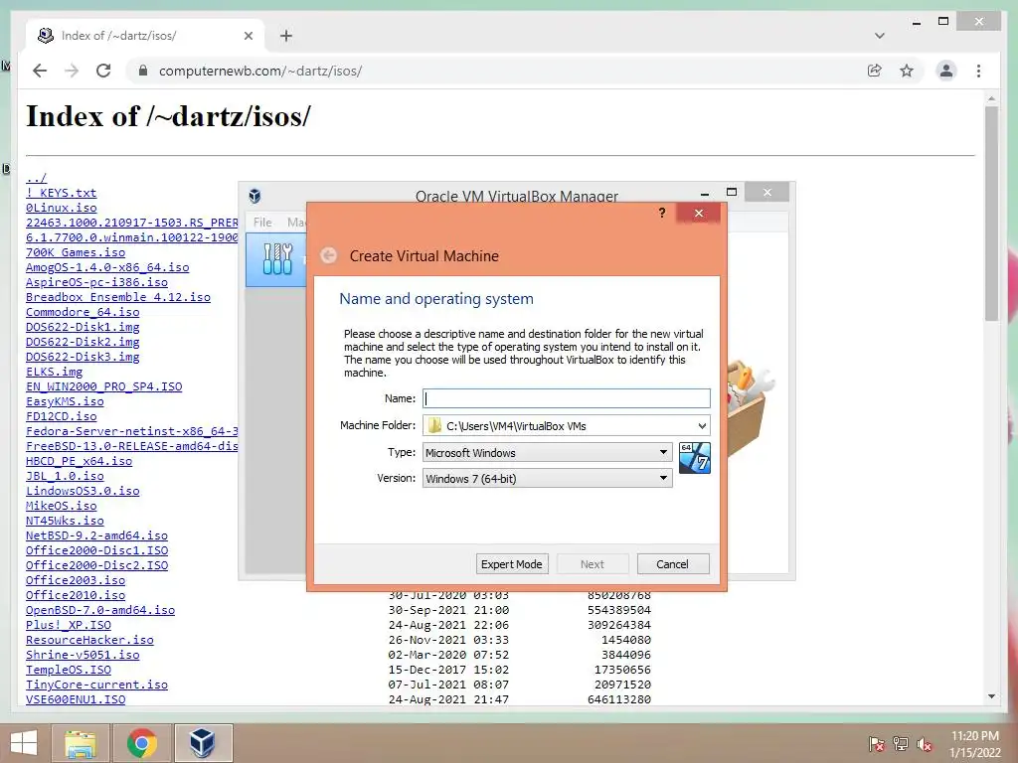
Task: Click JBL_1.0.iso link
Action: point(65,476)
